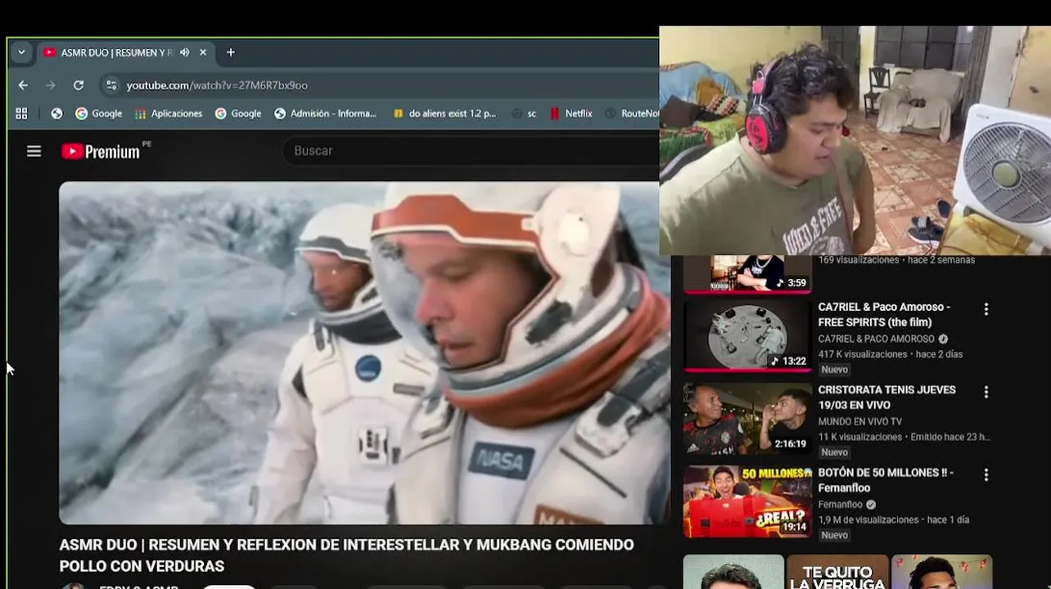Click verified badge beside CA7RIEL & PACO AMOROSO
Screen dimensions: 1051x589
click(943, 339)
